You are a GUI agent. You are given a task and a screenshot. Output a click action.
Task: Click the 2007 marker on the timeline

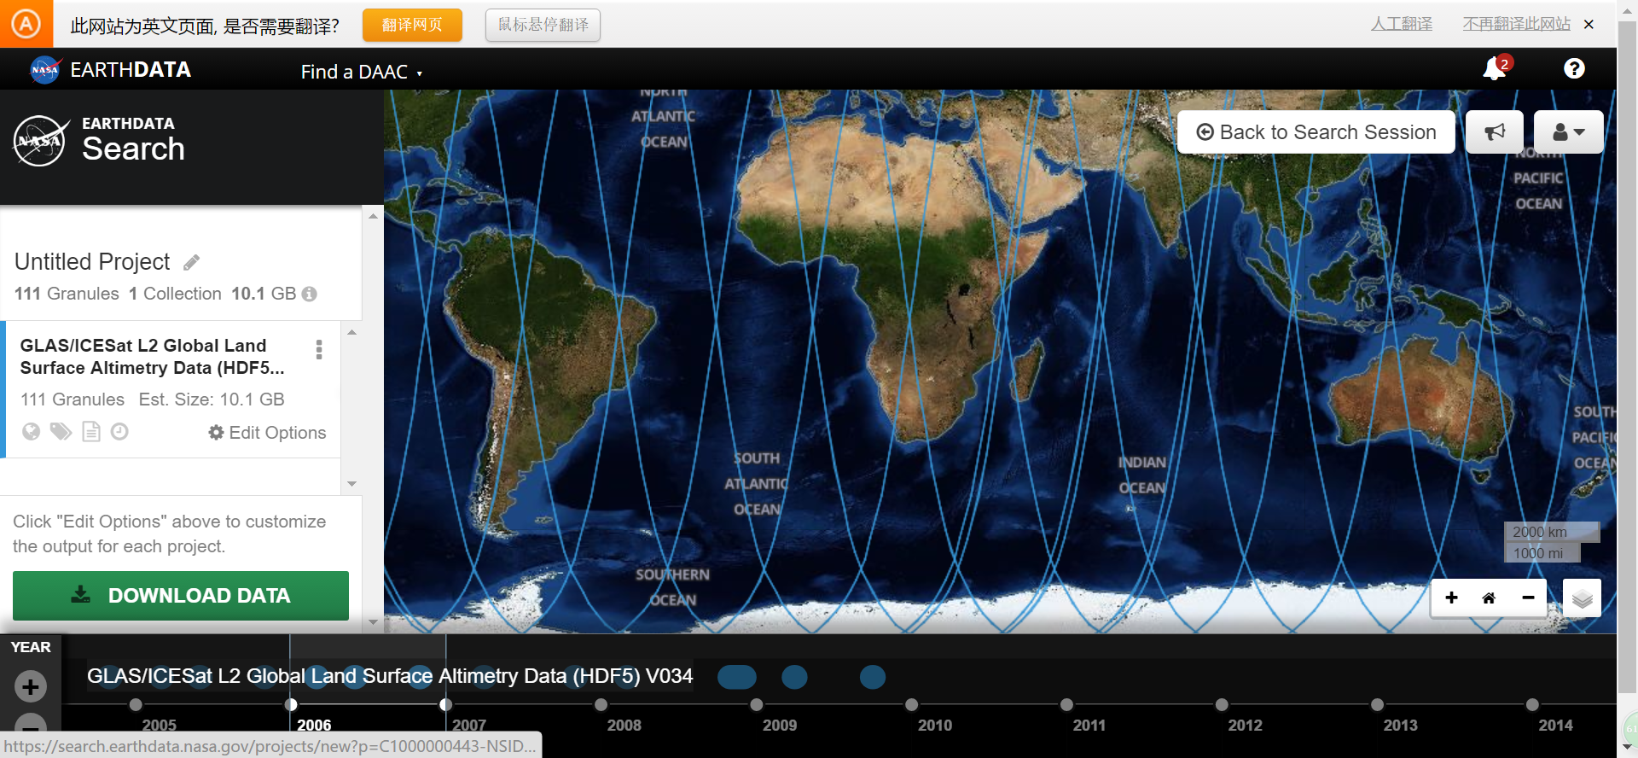445,705
